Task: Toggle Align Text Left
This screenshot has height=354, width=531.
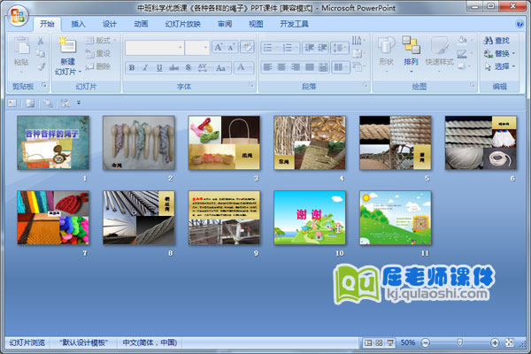Action: (x=268, y=67)
